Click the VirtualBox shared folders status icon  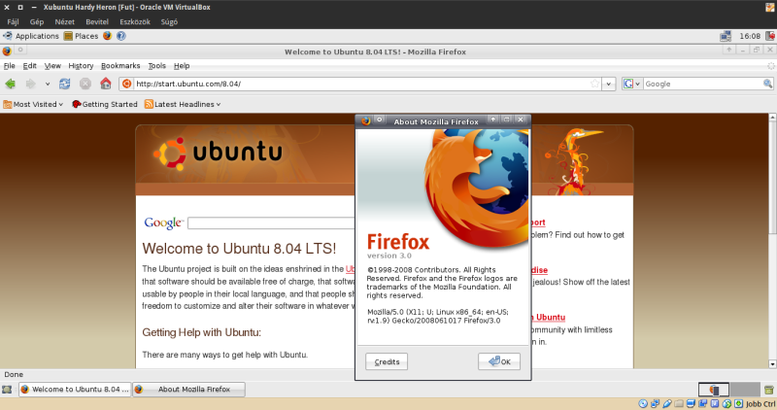tap(679, 403)
